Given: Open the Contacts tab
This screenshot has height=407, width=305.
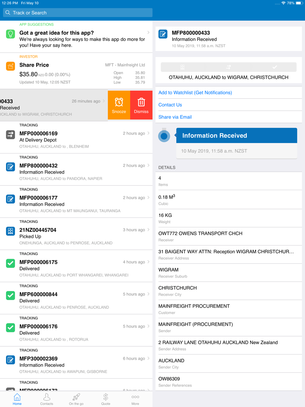Looking at the screenshot, I should click(47, 399).
